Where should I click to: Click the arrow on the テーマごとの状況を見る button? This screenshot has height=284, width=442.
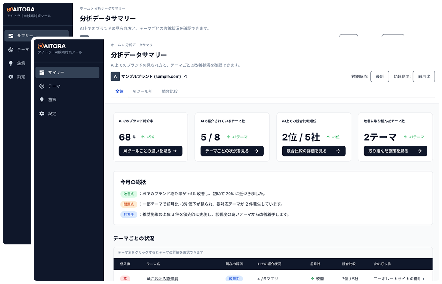(x=256, y=151)
